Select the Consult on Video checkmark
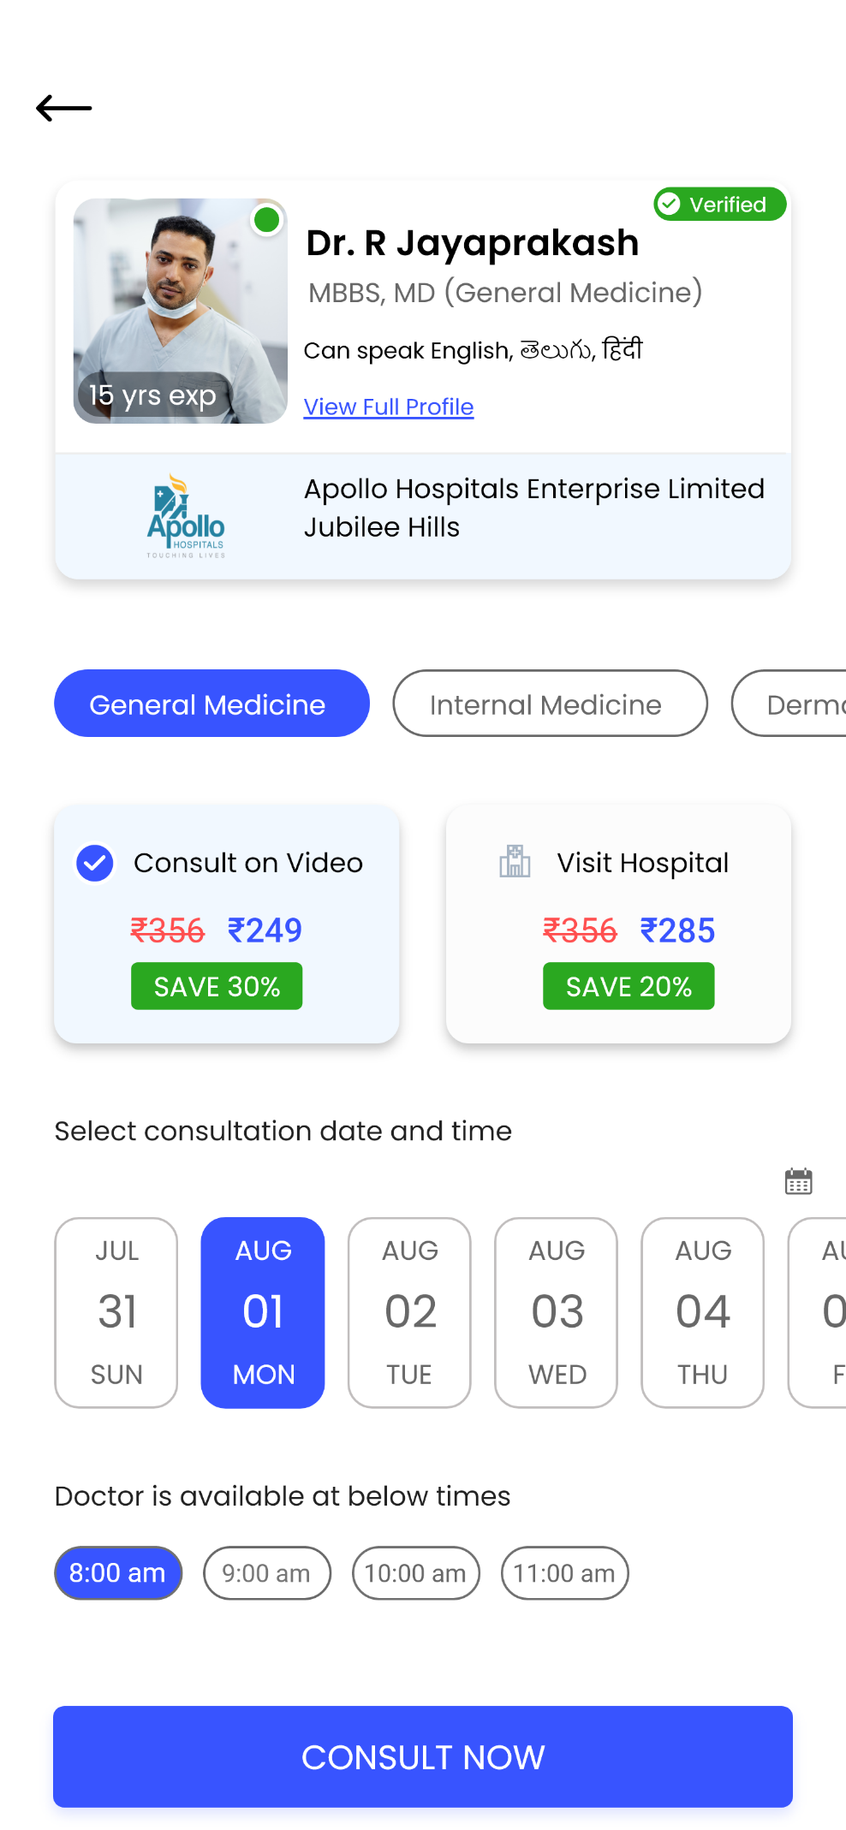This screenshot has width=846, height=1830. (95, 863)
